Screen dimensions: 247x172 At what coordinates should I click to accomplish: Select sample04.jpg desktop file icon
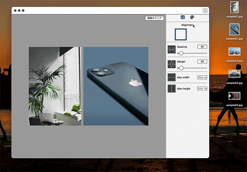point(234,74)
